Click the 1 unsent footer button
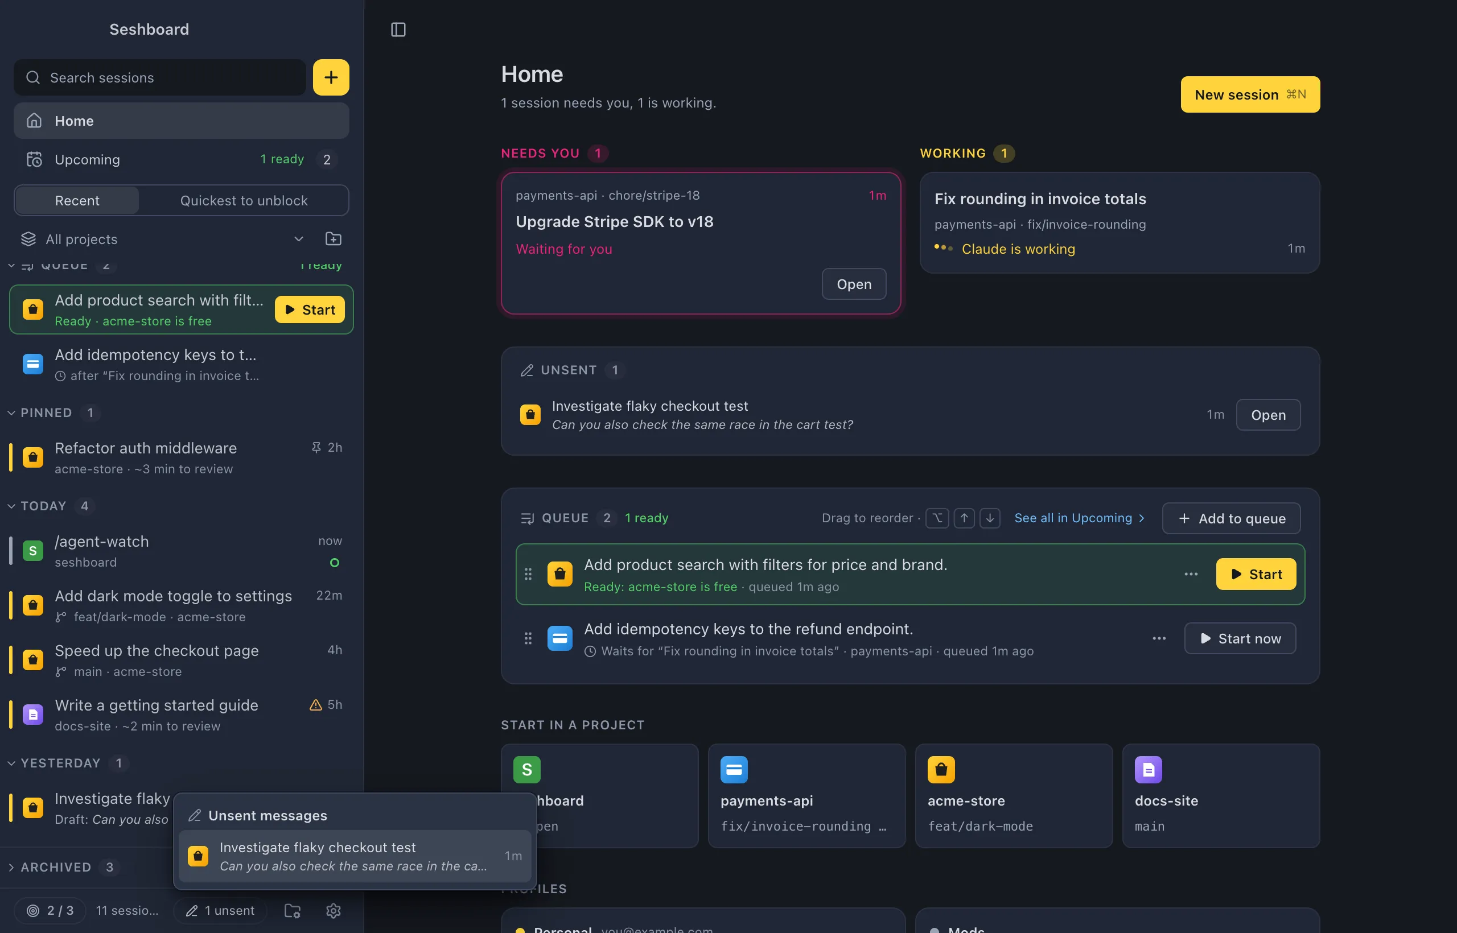This screenshot has width=1457, height=933. [x=220, y=910]
